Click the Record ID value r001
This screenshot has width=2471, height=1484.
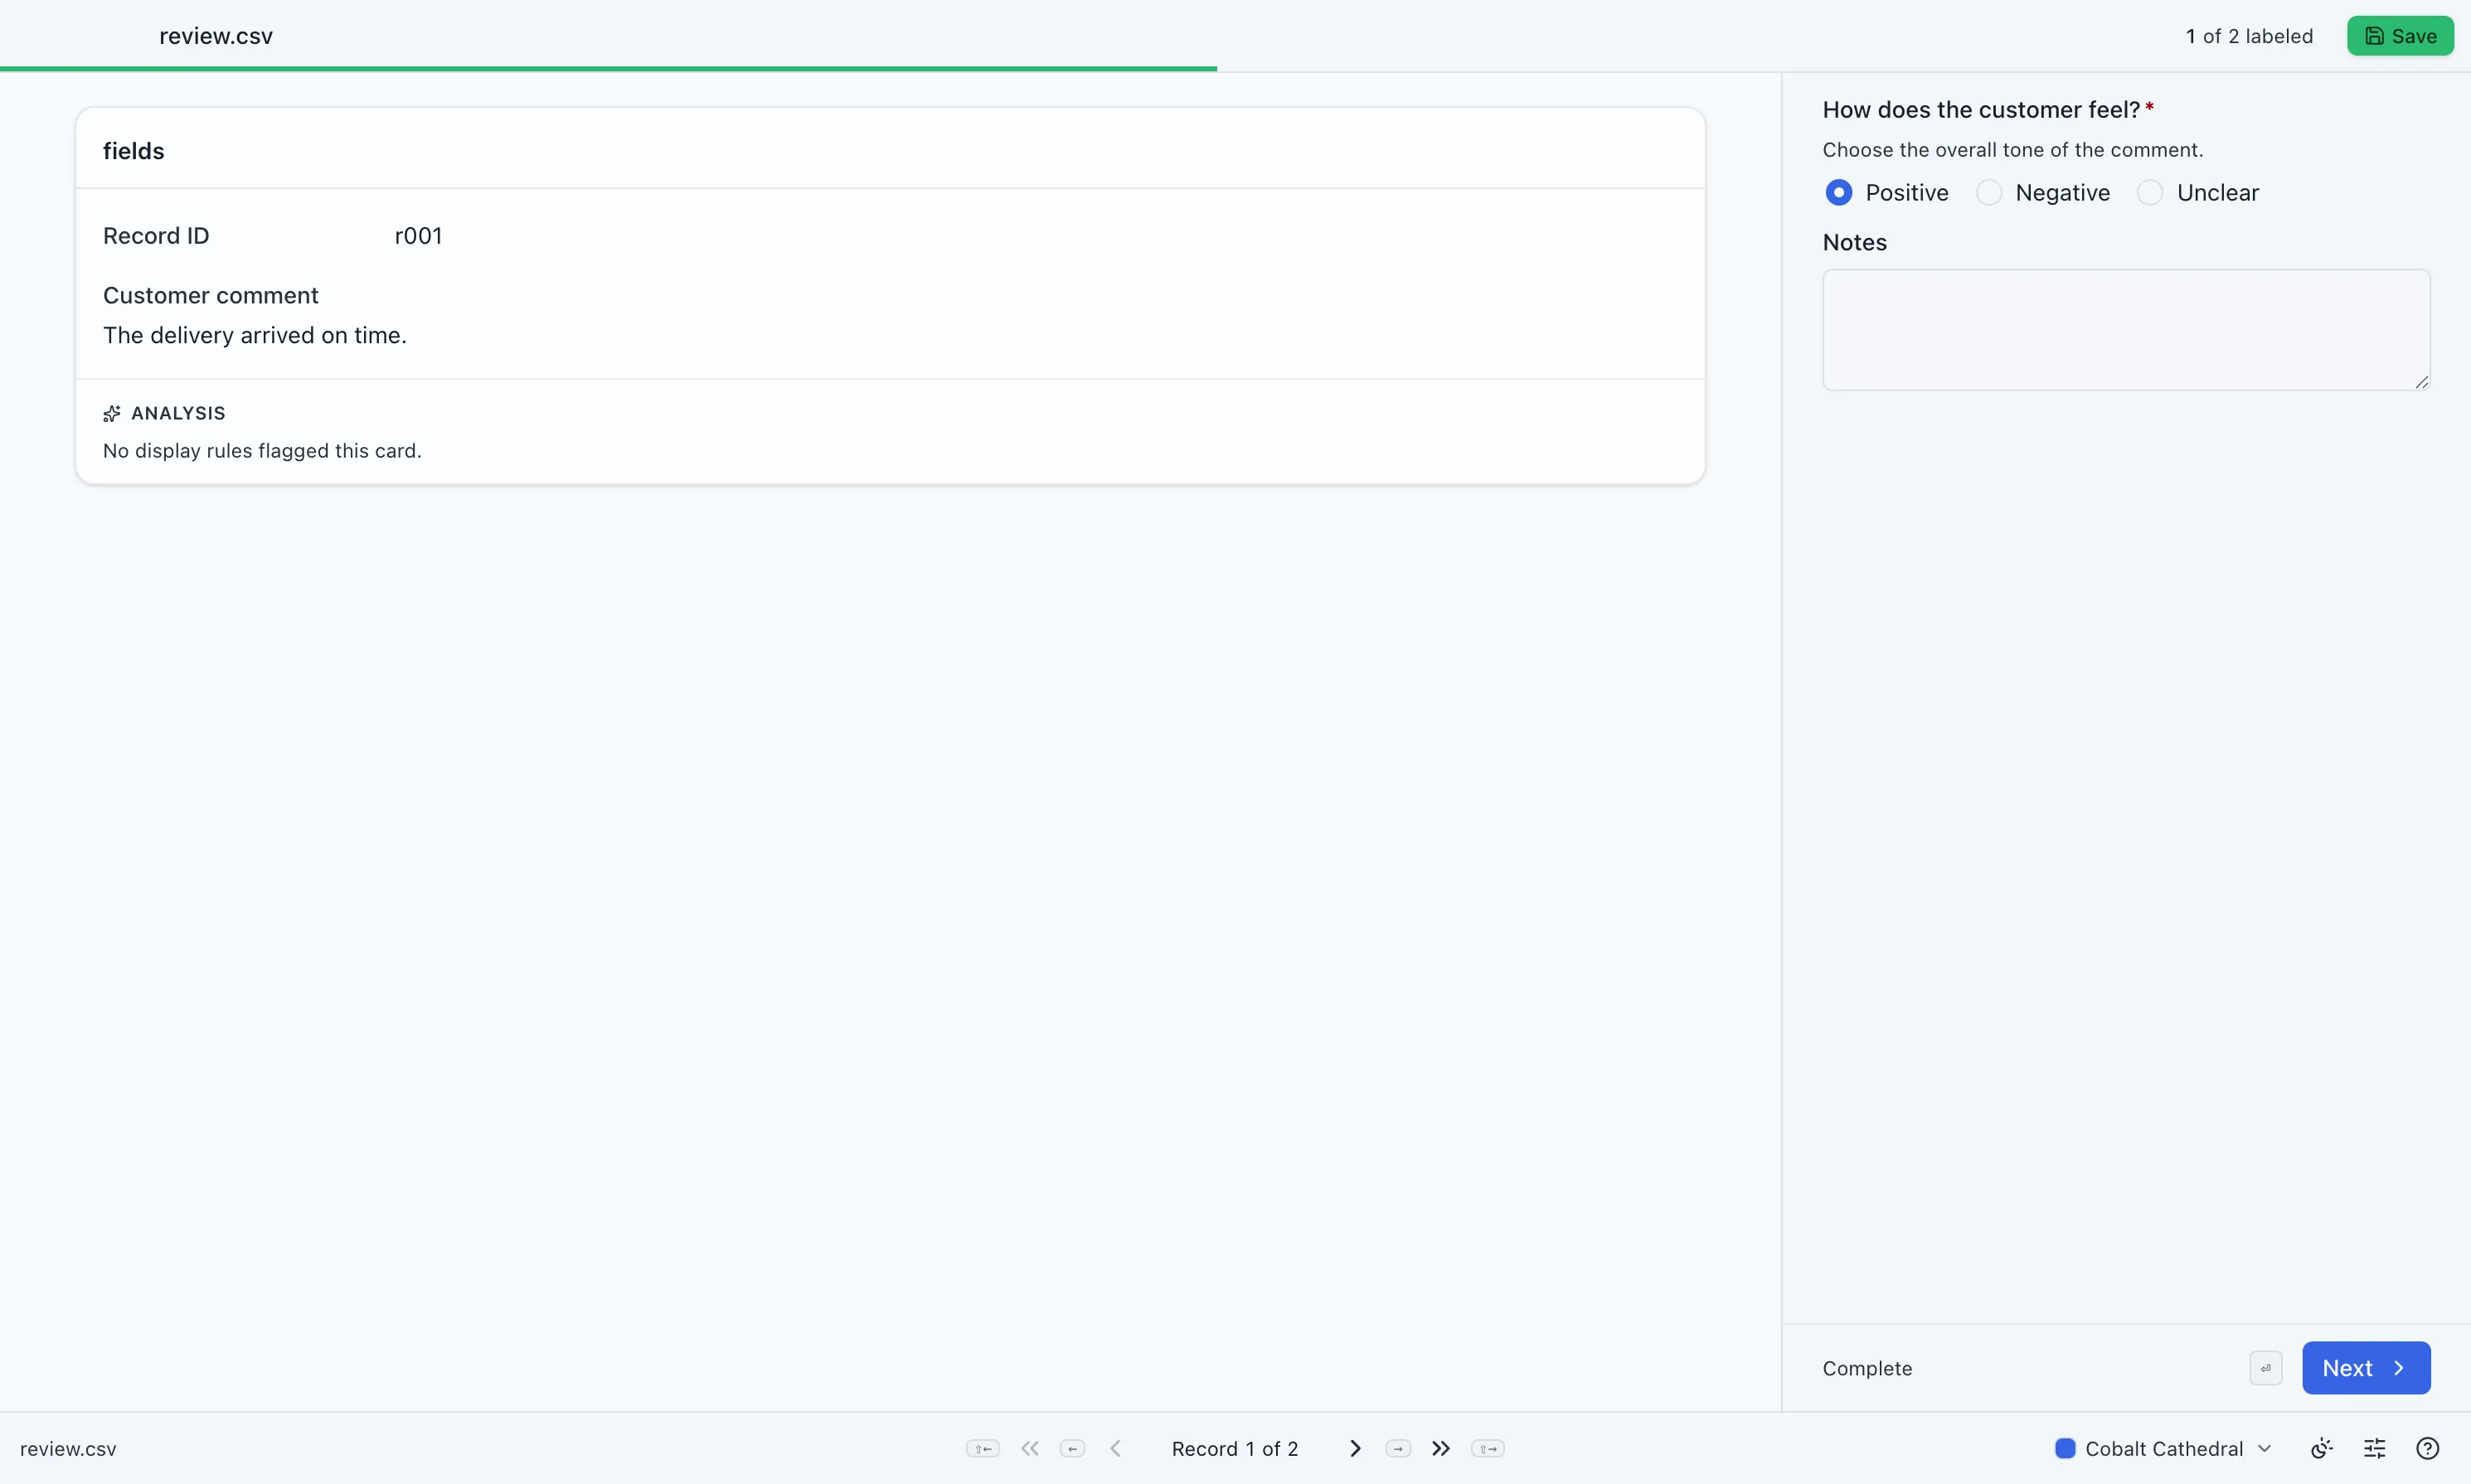tap(418, 236)
